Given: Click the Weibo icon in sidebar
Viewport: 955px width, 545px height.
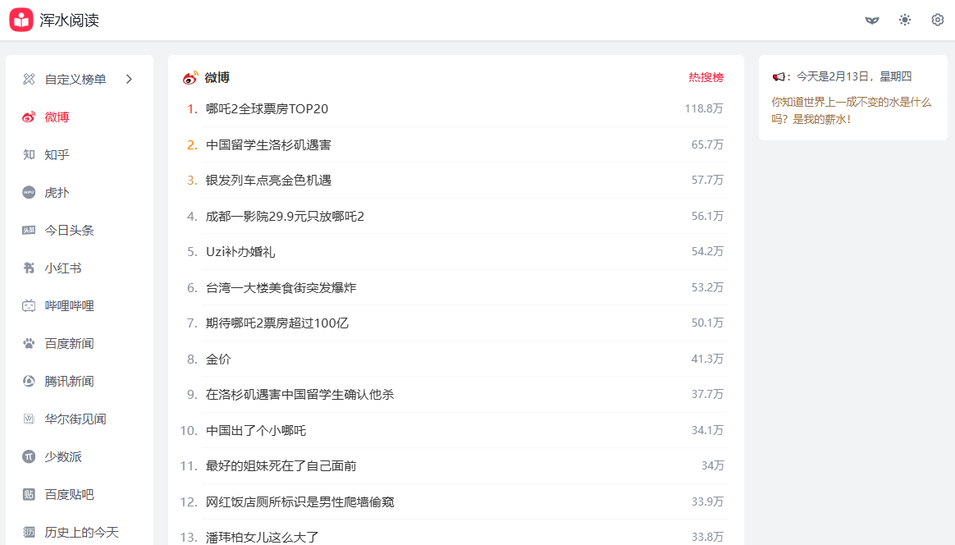Looking at the screenshot, I should [x=29, y=117].
